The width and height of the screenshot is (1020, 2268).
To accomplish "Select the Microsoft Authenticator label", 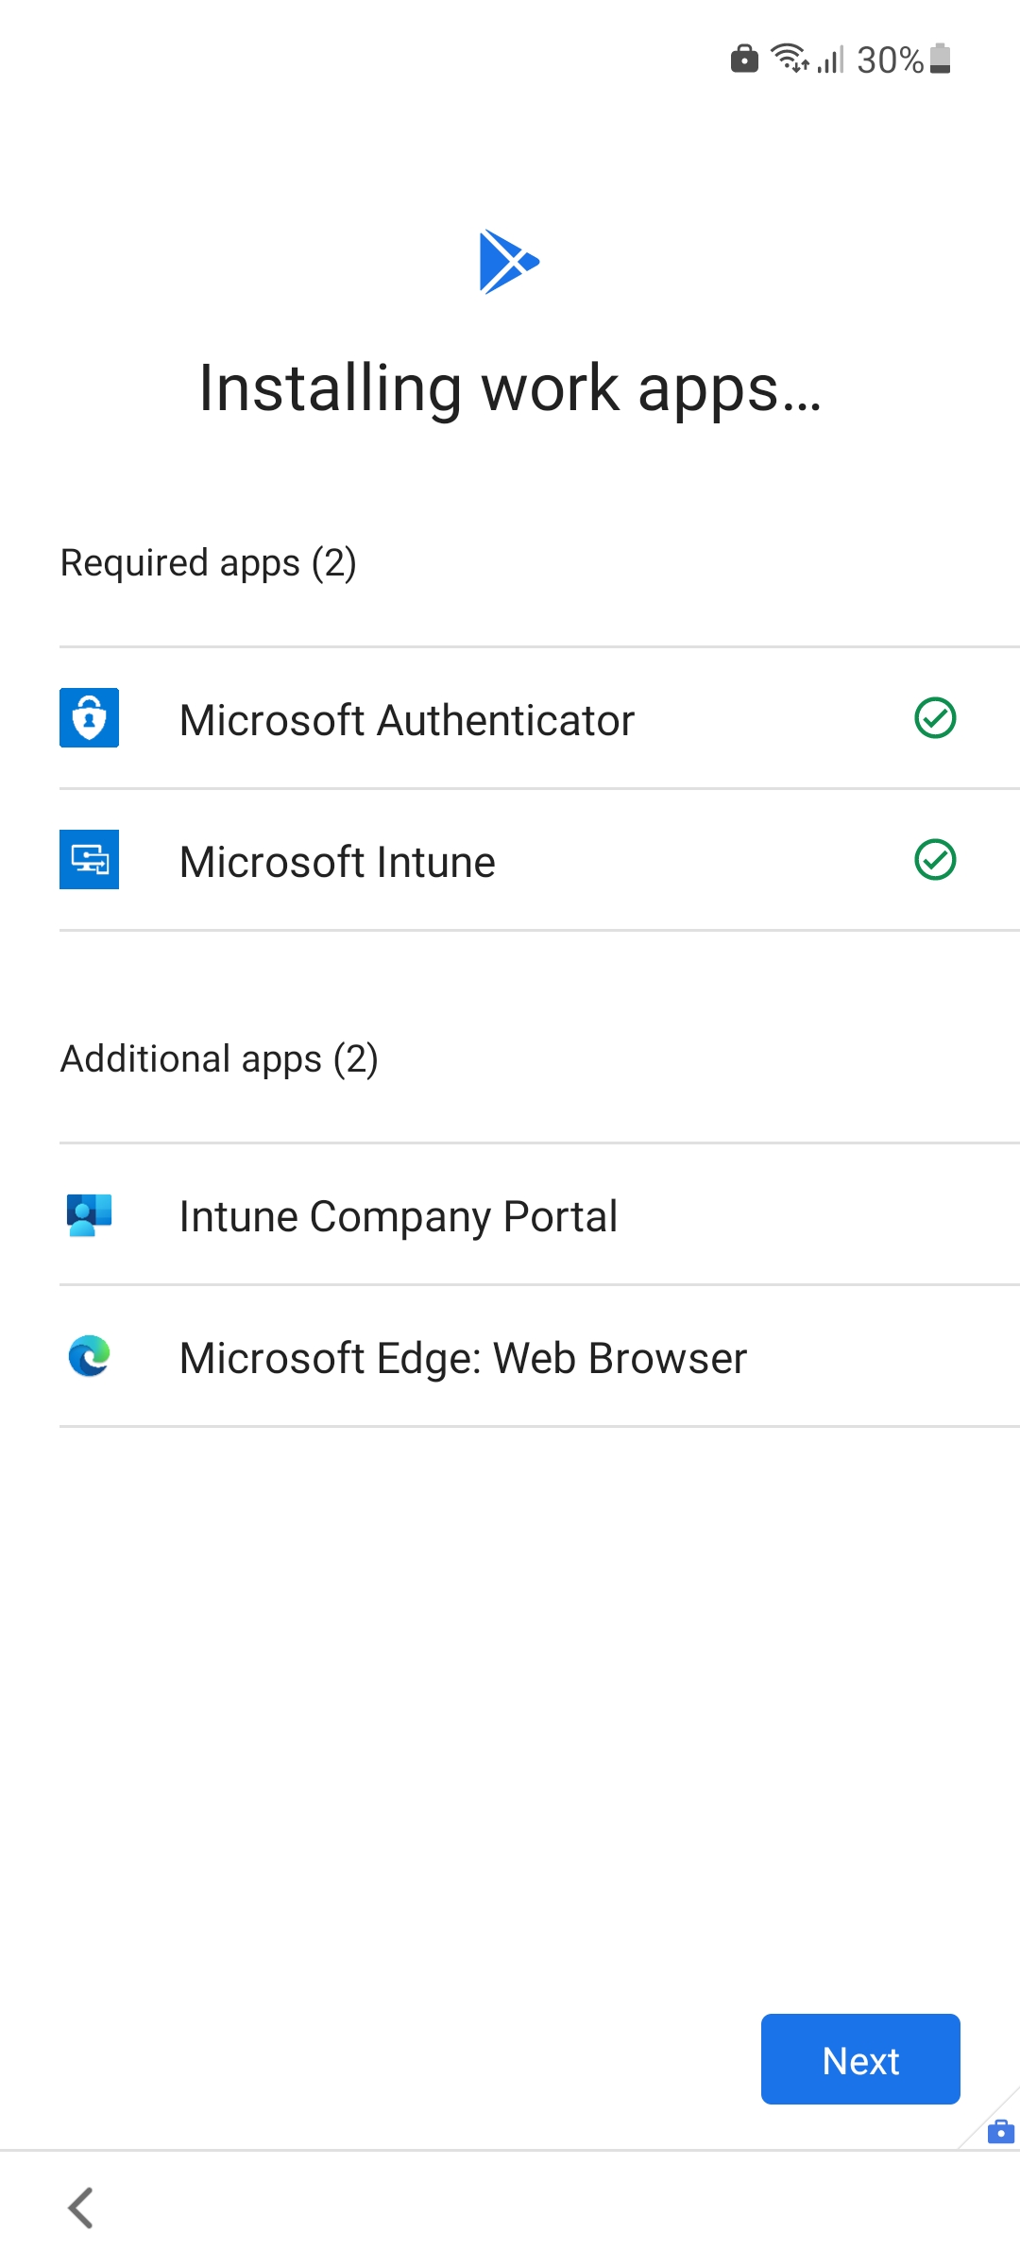I will (x=407, y=720).
